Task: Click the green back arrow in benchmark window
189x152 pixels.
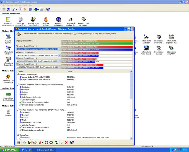Action: click(46, 142)
